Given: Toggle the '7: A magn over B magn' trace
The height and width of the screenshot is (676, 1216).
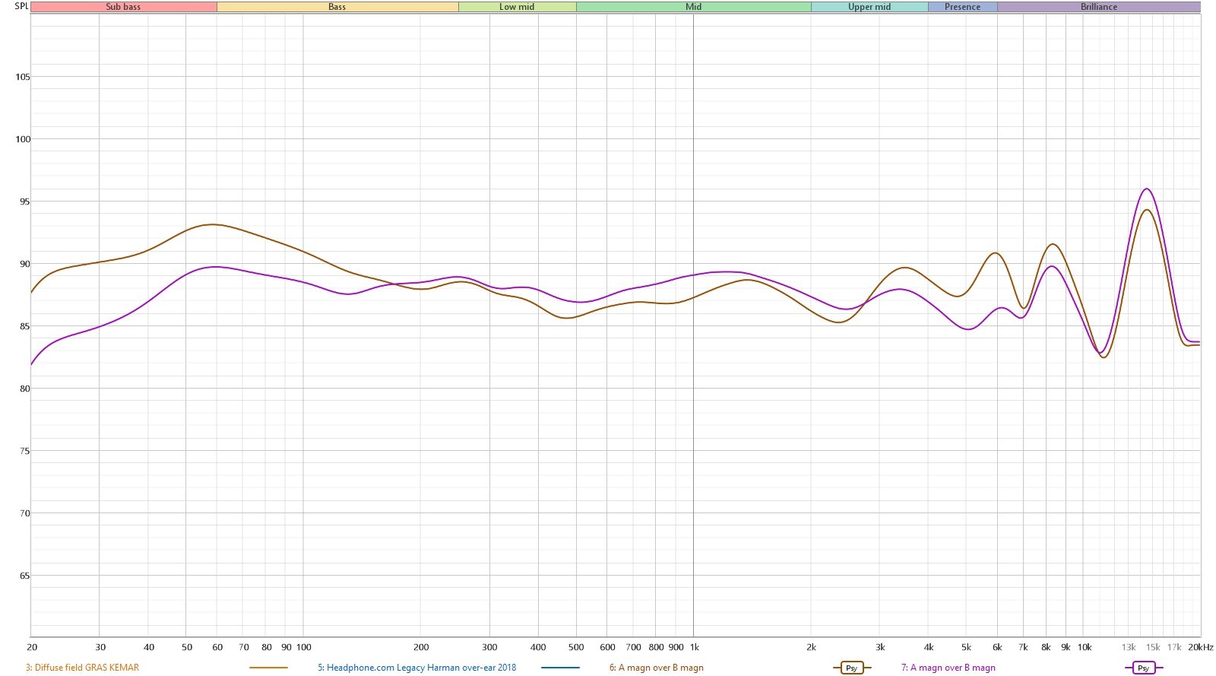Looking at the screenshot, I should click(948, 668).
